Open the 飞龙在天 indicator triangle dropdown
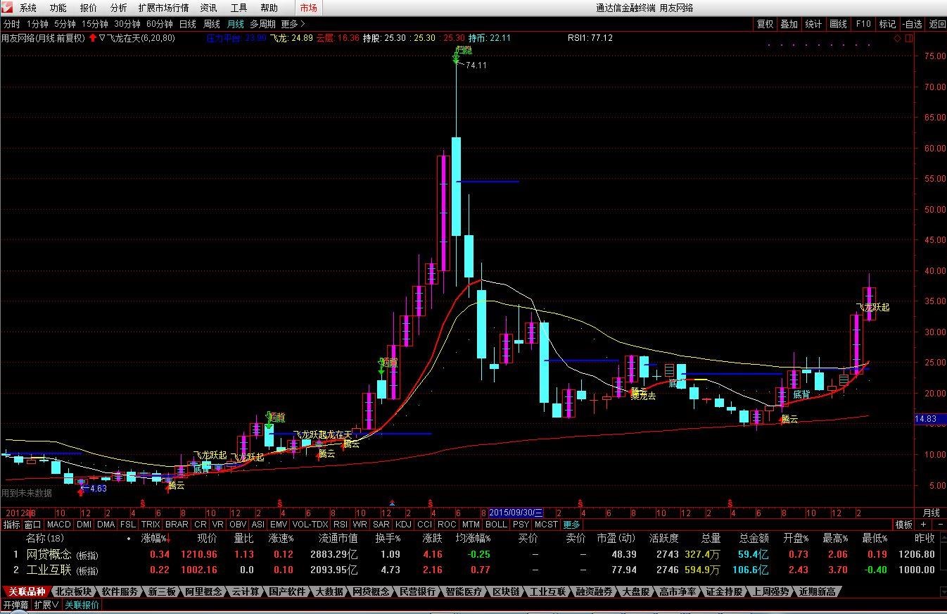 (102, 38)
